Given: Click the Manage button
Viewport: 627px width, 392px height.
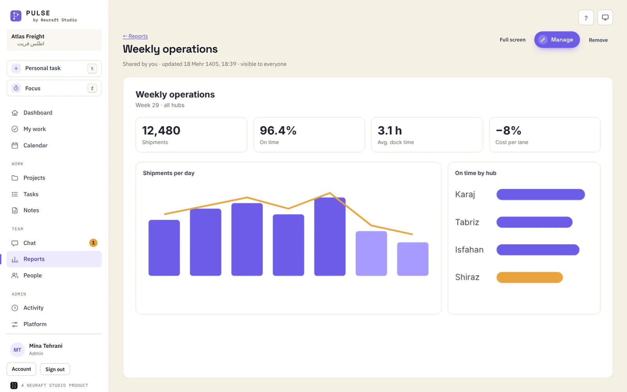Looking at the screenshot, I should [x=557, y=40].
